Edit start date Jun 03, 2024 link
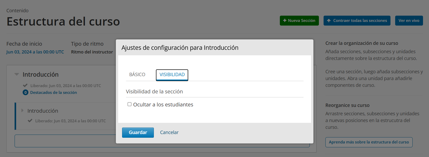Viewport: 429px width, 157px height. 35,52
